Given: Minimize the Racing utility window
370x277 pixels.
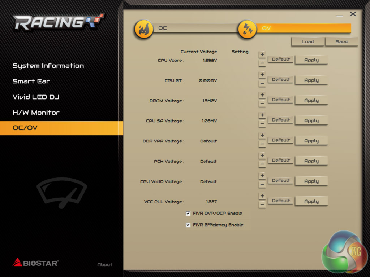Looking at the screenshot, I should pos(340,16).
